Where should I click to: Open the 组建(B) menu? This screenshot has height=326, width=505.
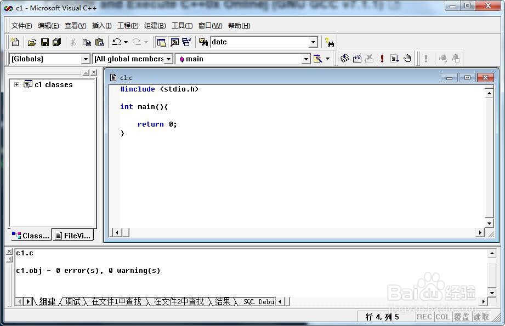tap(155, 25)
